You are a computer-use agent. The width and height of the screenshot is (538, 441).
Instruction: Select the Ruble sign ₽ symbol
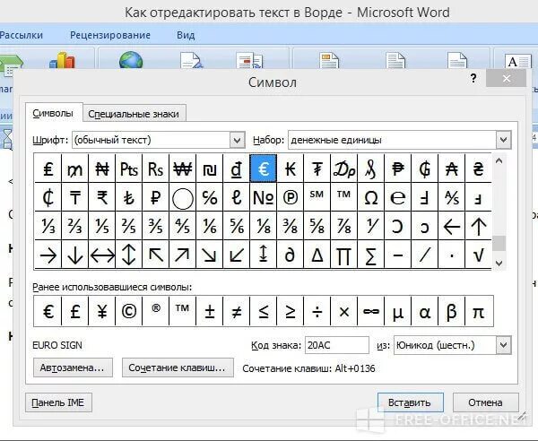tap(155, 197)
